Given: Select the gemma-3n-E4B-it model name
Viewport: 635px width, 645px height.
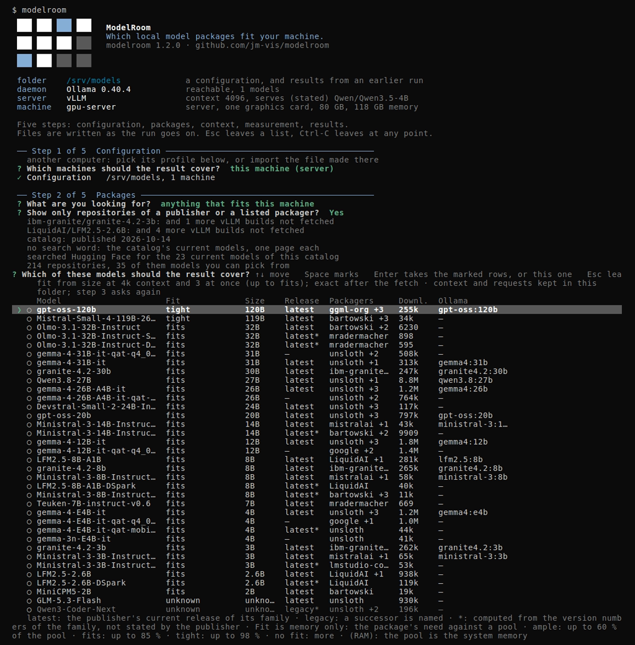Looking at the screenshot, I should point(73,539).
